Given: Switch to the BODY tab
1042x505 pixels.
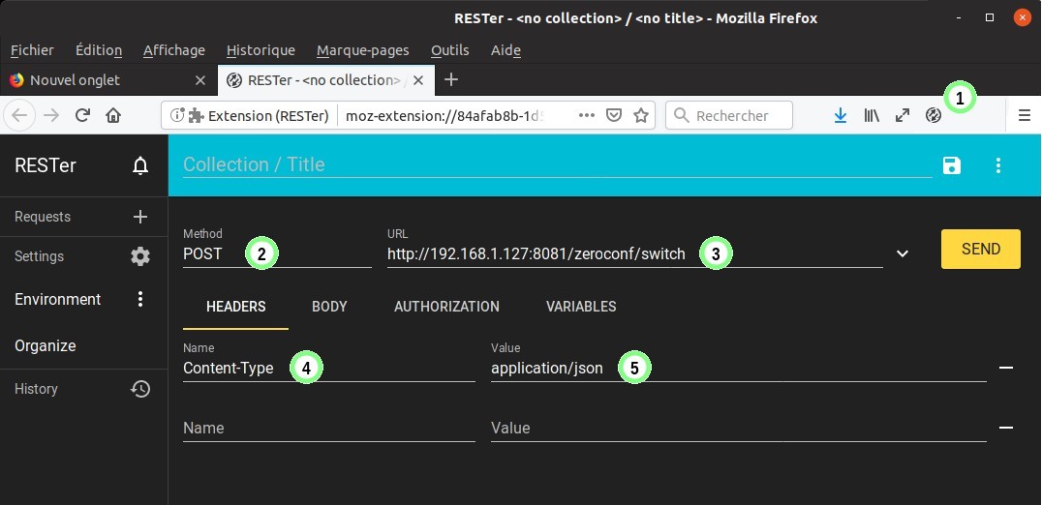Looking at the screenshot, I should point(329,306).
